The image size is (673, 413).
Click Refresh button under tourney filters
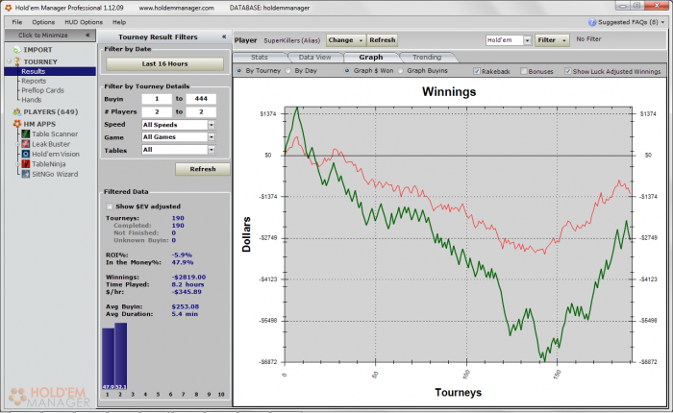coord(203,169)
